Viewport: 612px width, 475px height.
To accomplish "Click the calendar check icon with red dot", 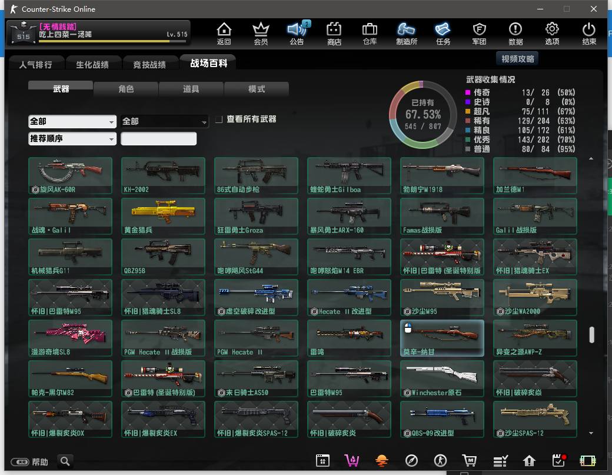I will click(559, 461).
